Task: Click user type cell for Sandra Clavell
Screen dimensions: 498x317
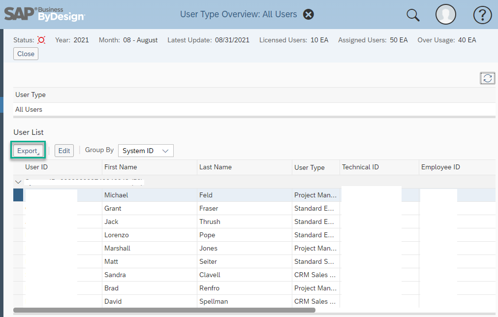Action: point(315,275)
